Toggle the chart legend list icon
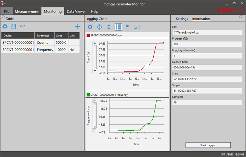The height and width of the screenshot is (157, 246). [x=118, y=27]
